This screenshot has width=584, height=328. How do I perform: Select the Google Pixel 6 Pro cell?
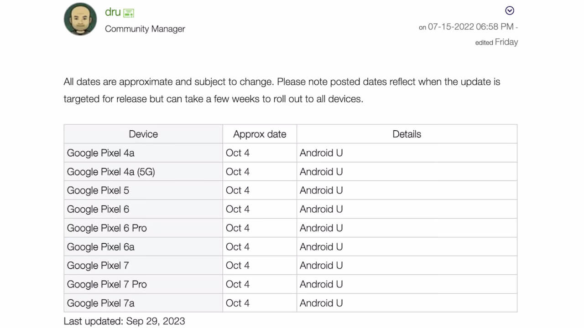tap(107, 228)
